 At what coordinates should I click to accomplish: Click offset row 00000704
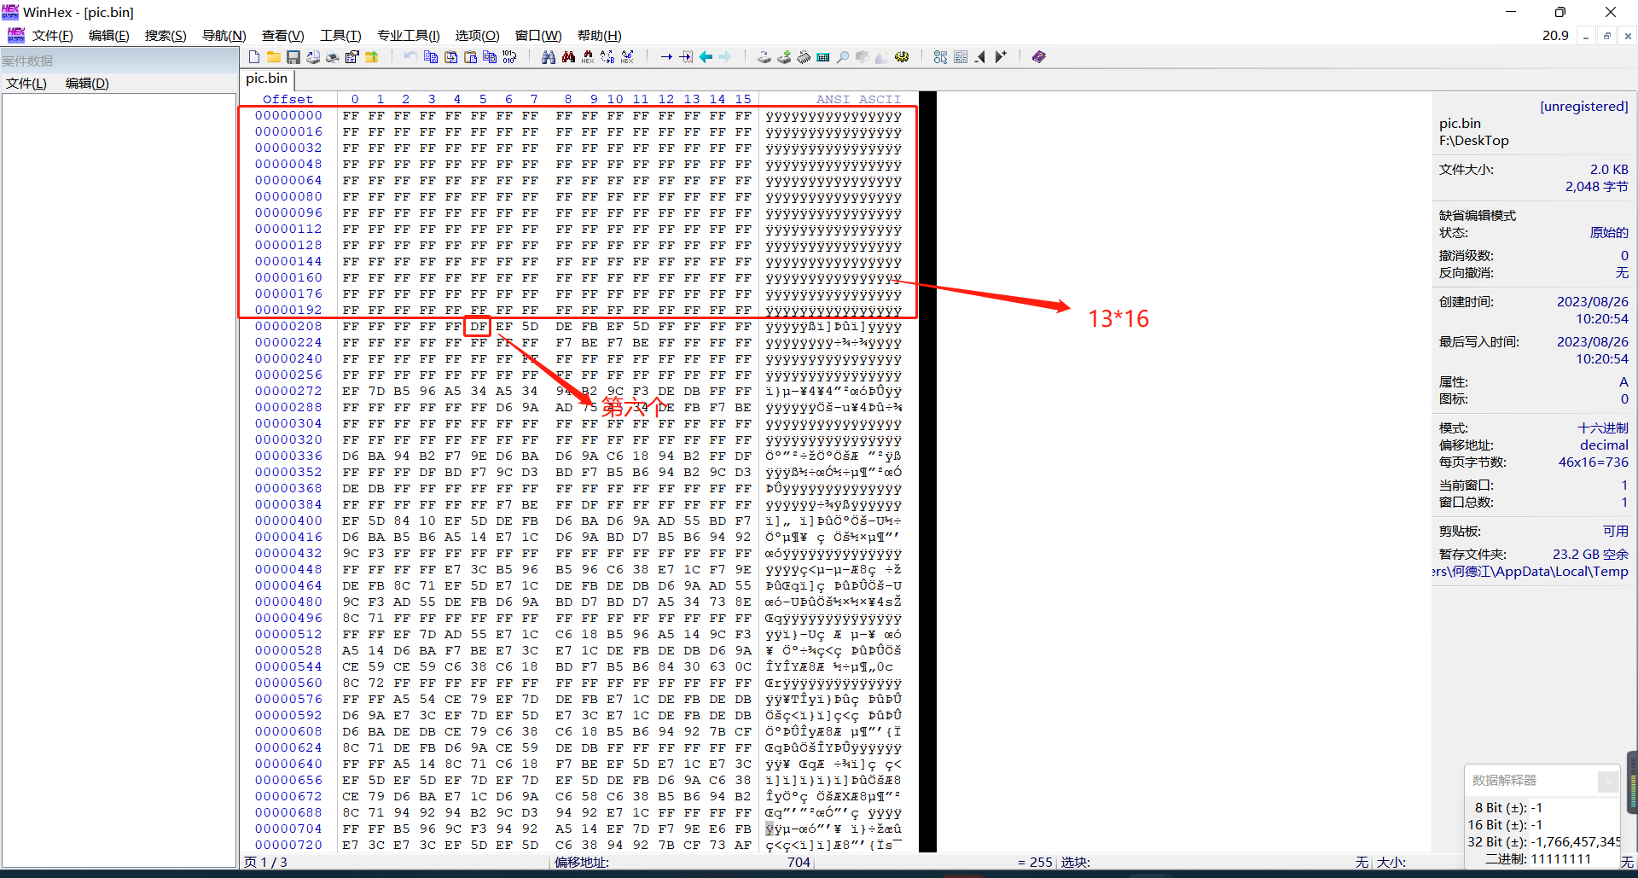[288, 829]
